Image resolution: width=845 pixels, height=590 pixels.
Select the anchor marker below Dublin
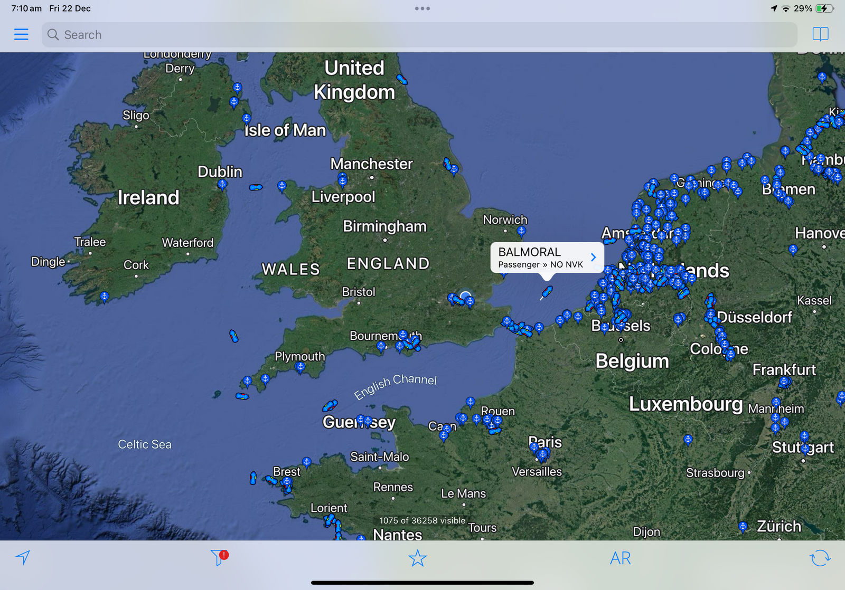click(222, 184)
